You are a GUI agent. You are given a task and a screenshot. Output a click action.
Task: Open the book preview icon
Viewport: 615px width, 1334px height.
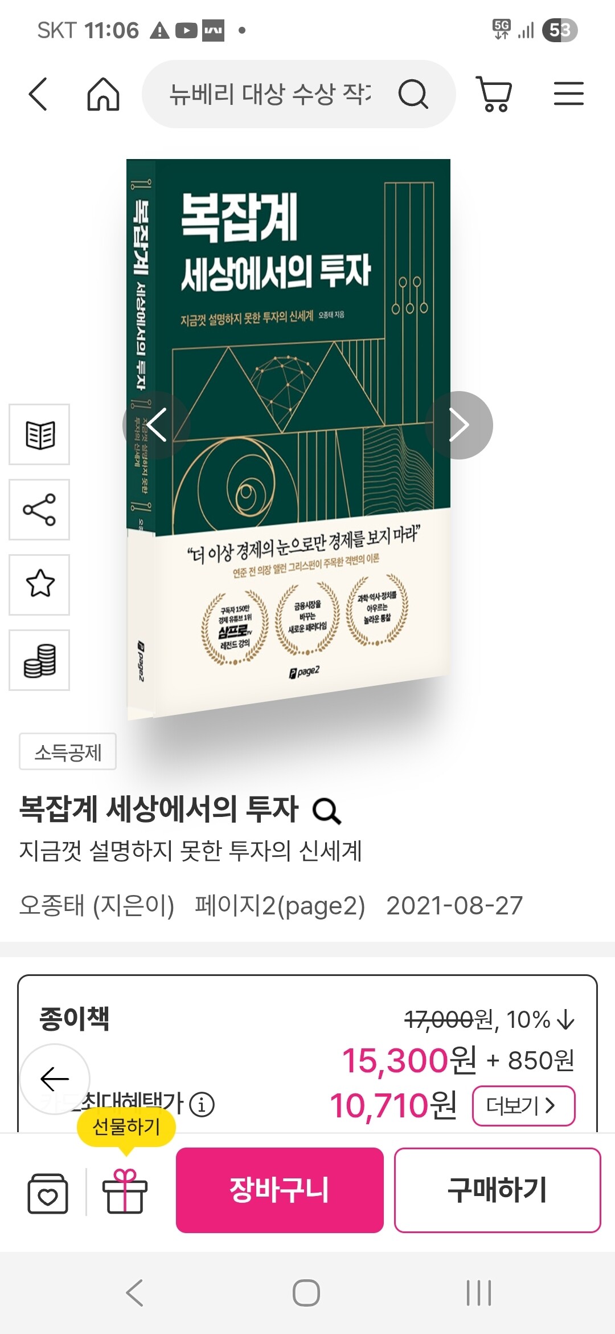39,434
